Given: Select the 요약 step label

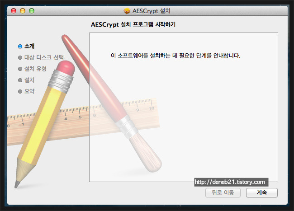Looking at the screenshot, I should [29, 91].
